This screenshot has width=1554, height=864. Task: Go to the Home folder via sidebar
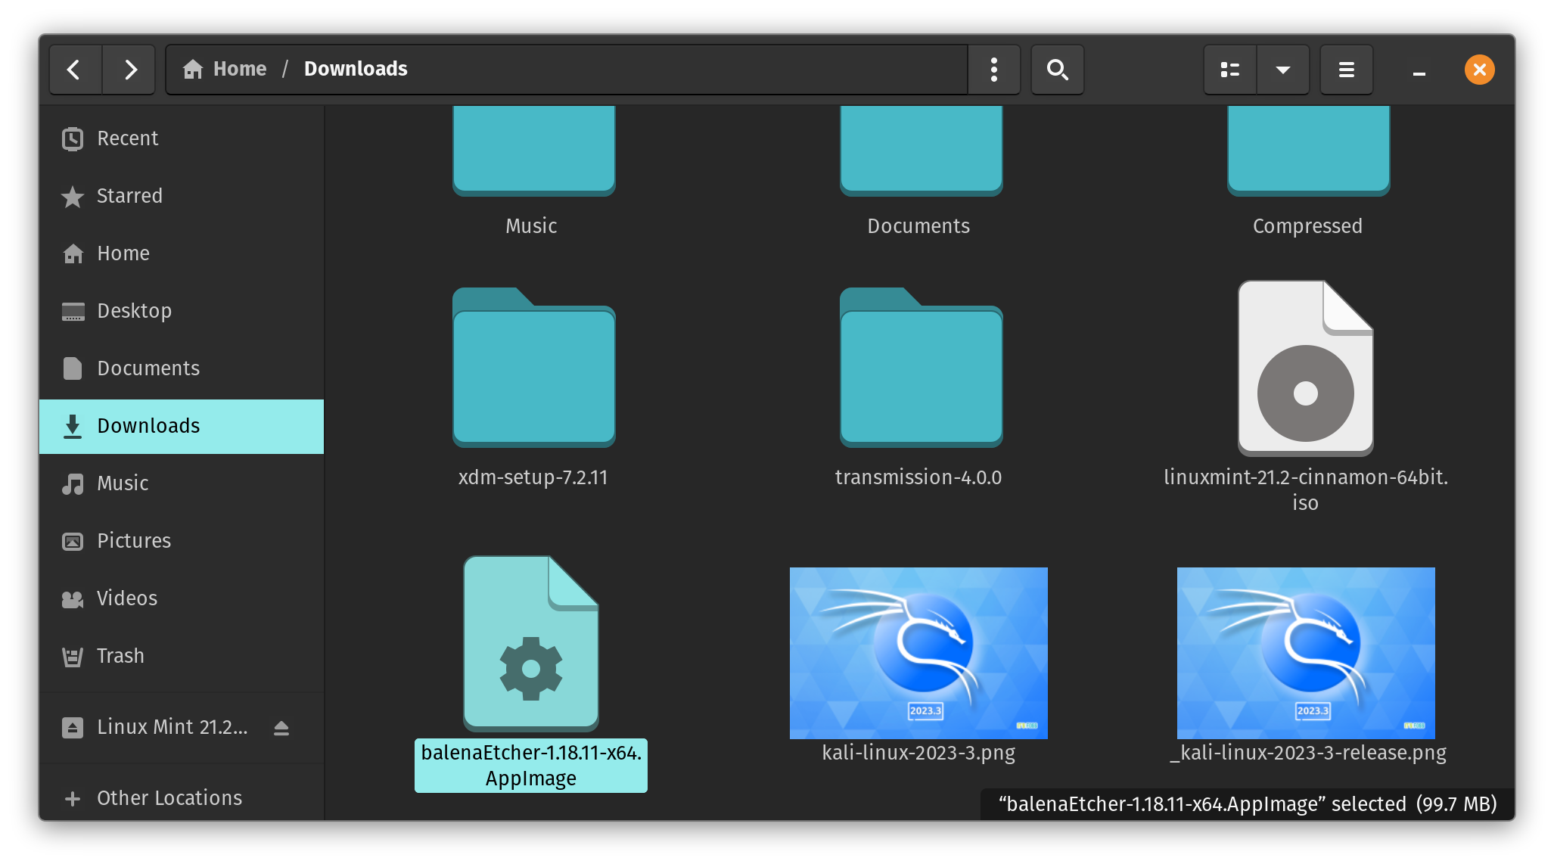click(x=123, y=253)
